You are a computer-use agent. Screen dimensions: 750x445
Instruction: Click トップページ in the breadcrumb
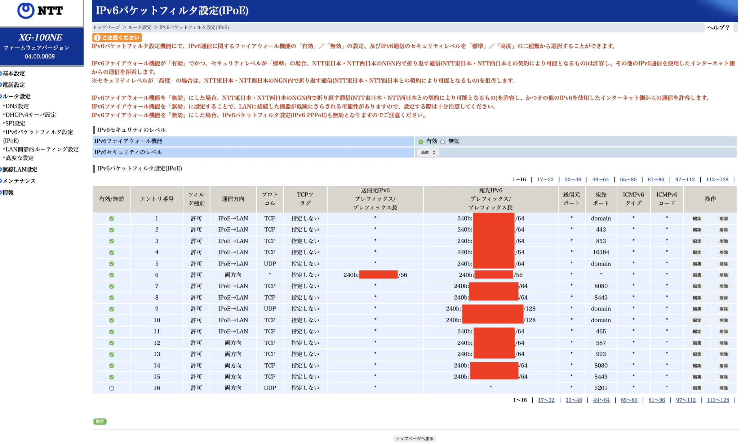tap(106, 27)
